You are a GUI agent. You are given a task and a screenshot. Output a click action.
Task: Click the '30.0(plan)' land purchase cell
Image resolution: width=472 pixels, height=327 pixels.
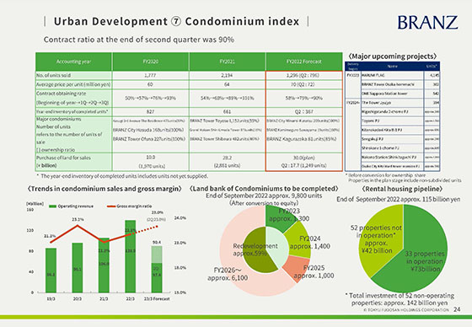pyautogui.click(x=304, y=158)
